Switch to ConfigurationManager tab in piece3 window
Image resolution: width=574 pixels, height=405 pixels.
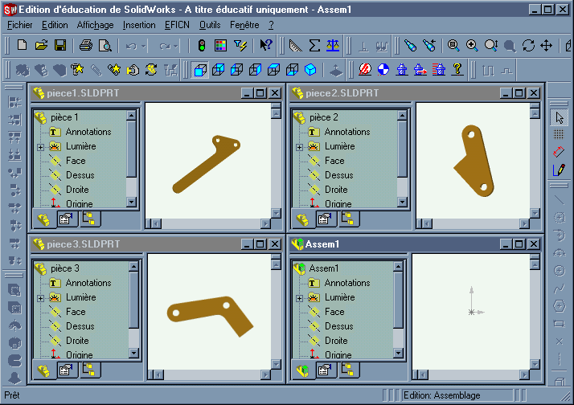tap(88, 370)
